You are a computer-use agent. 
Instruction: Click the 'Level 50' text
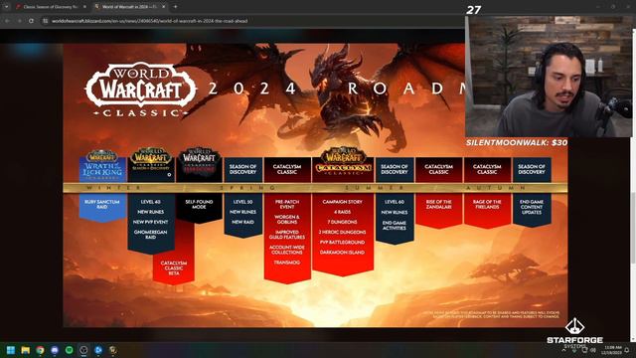pos(242,202)
